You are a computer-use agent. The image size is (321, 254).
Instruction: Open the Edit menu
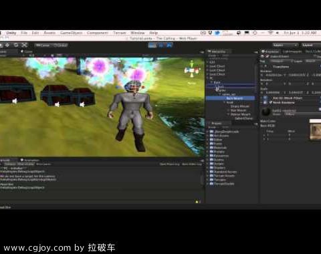pyautogui.click(x=35, y=33)
